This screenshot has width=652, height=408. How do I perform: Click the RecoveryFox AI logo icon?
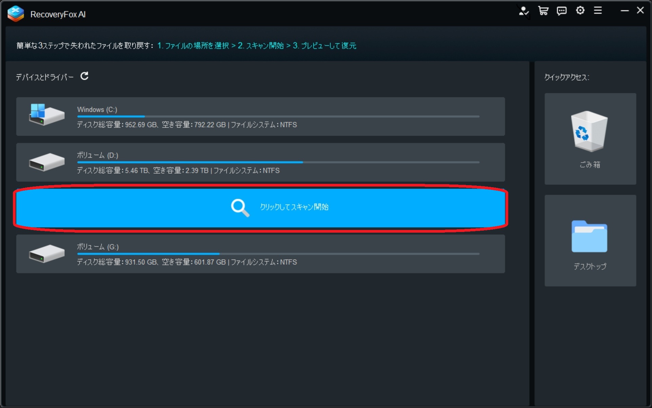16,14
